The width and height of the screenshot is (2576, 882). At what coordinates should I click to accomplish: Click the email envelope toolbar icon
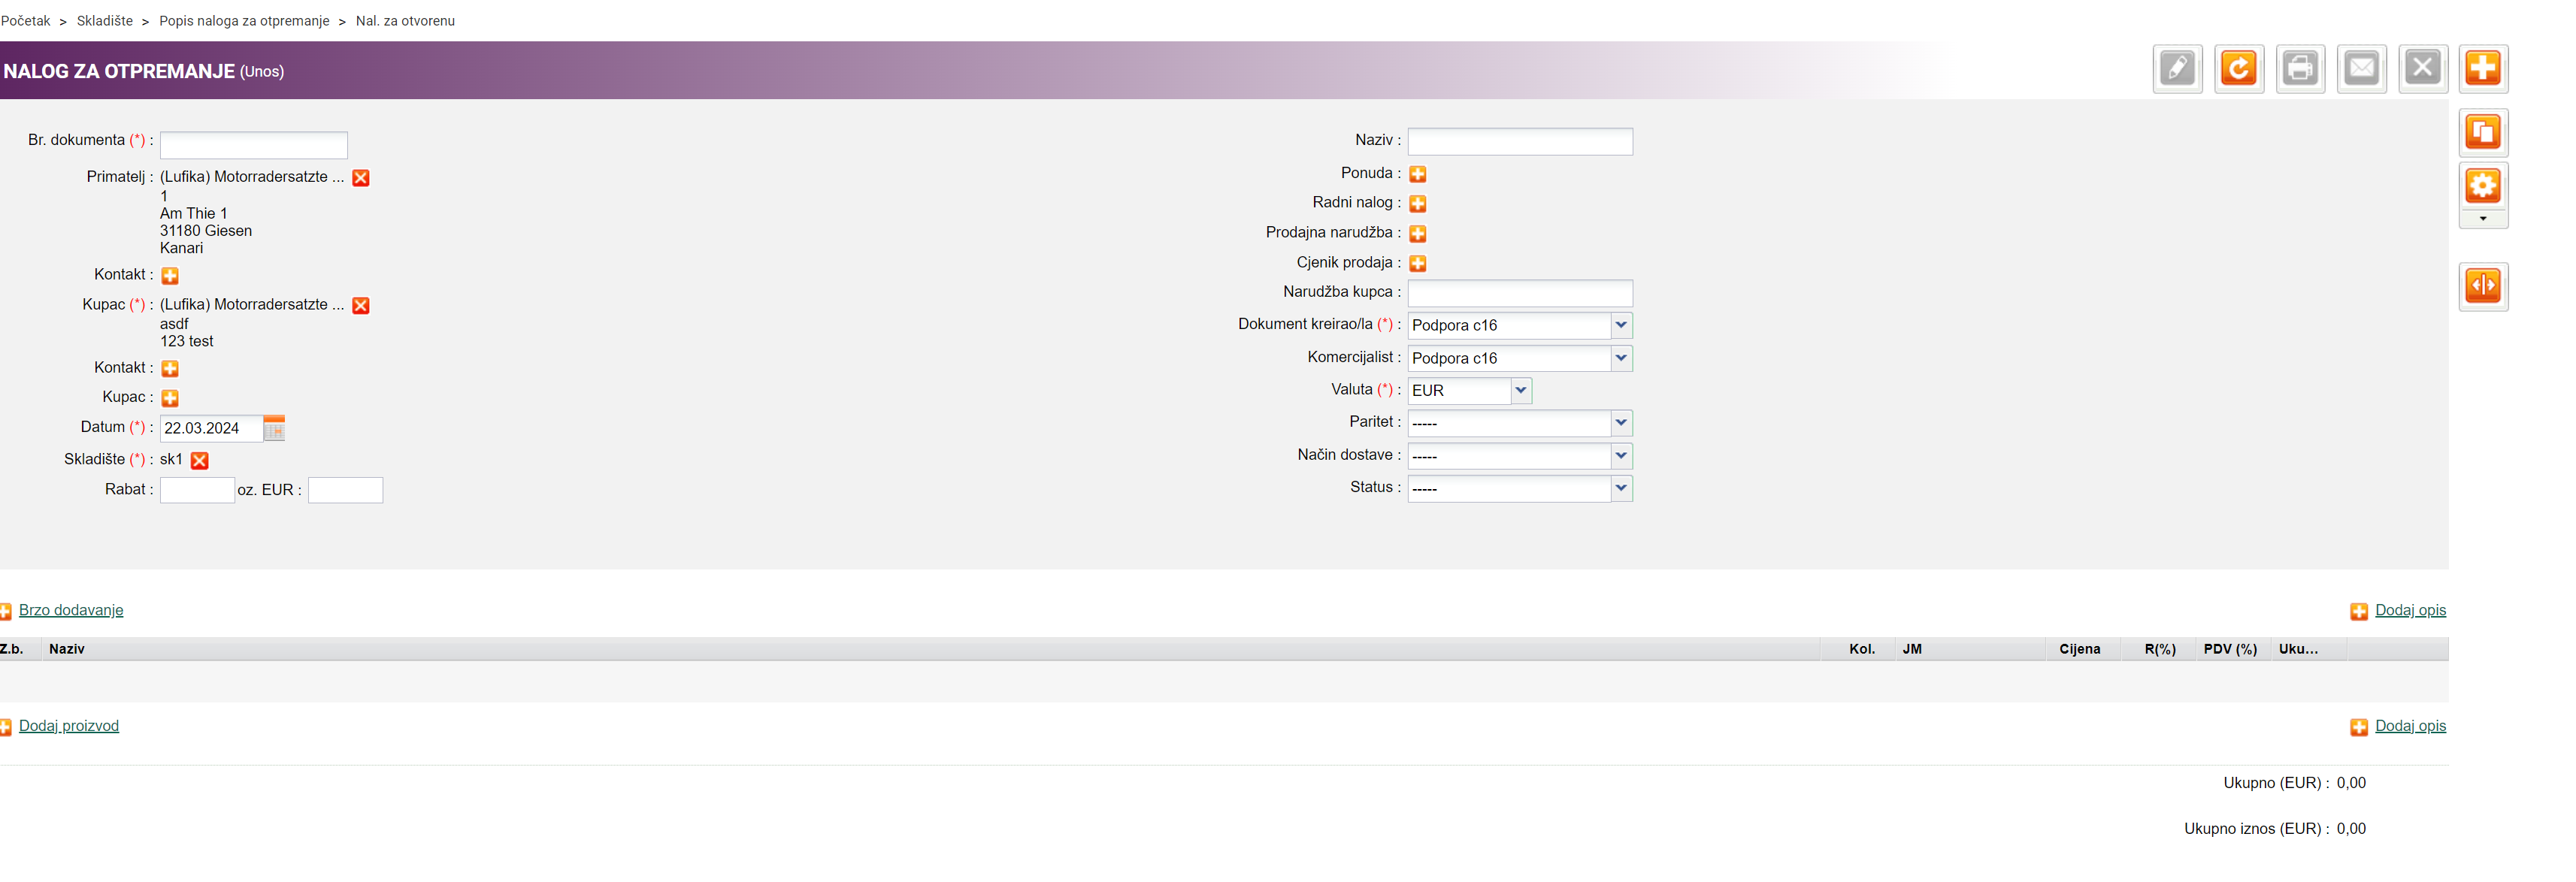pos(2361,69)
